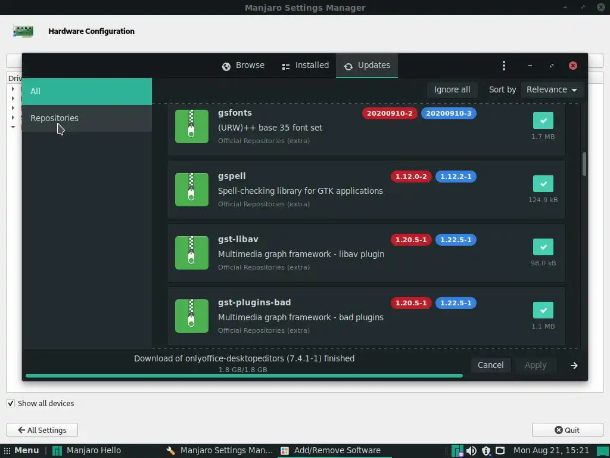This screenshot has width=610, height=458.
Task: Click the Manjaro tray icon
Action: (x=457, y=451)
